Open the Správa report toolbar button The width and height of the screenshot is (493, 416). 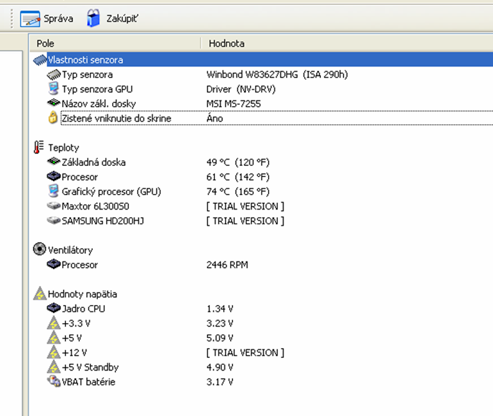47,19
